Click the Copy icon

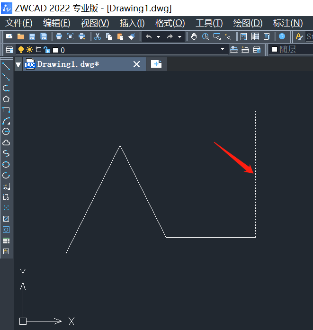109,36
